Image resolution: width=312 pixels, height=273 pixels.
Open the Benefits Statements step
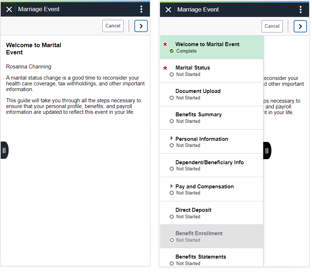[211, 258]
